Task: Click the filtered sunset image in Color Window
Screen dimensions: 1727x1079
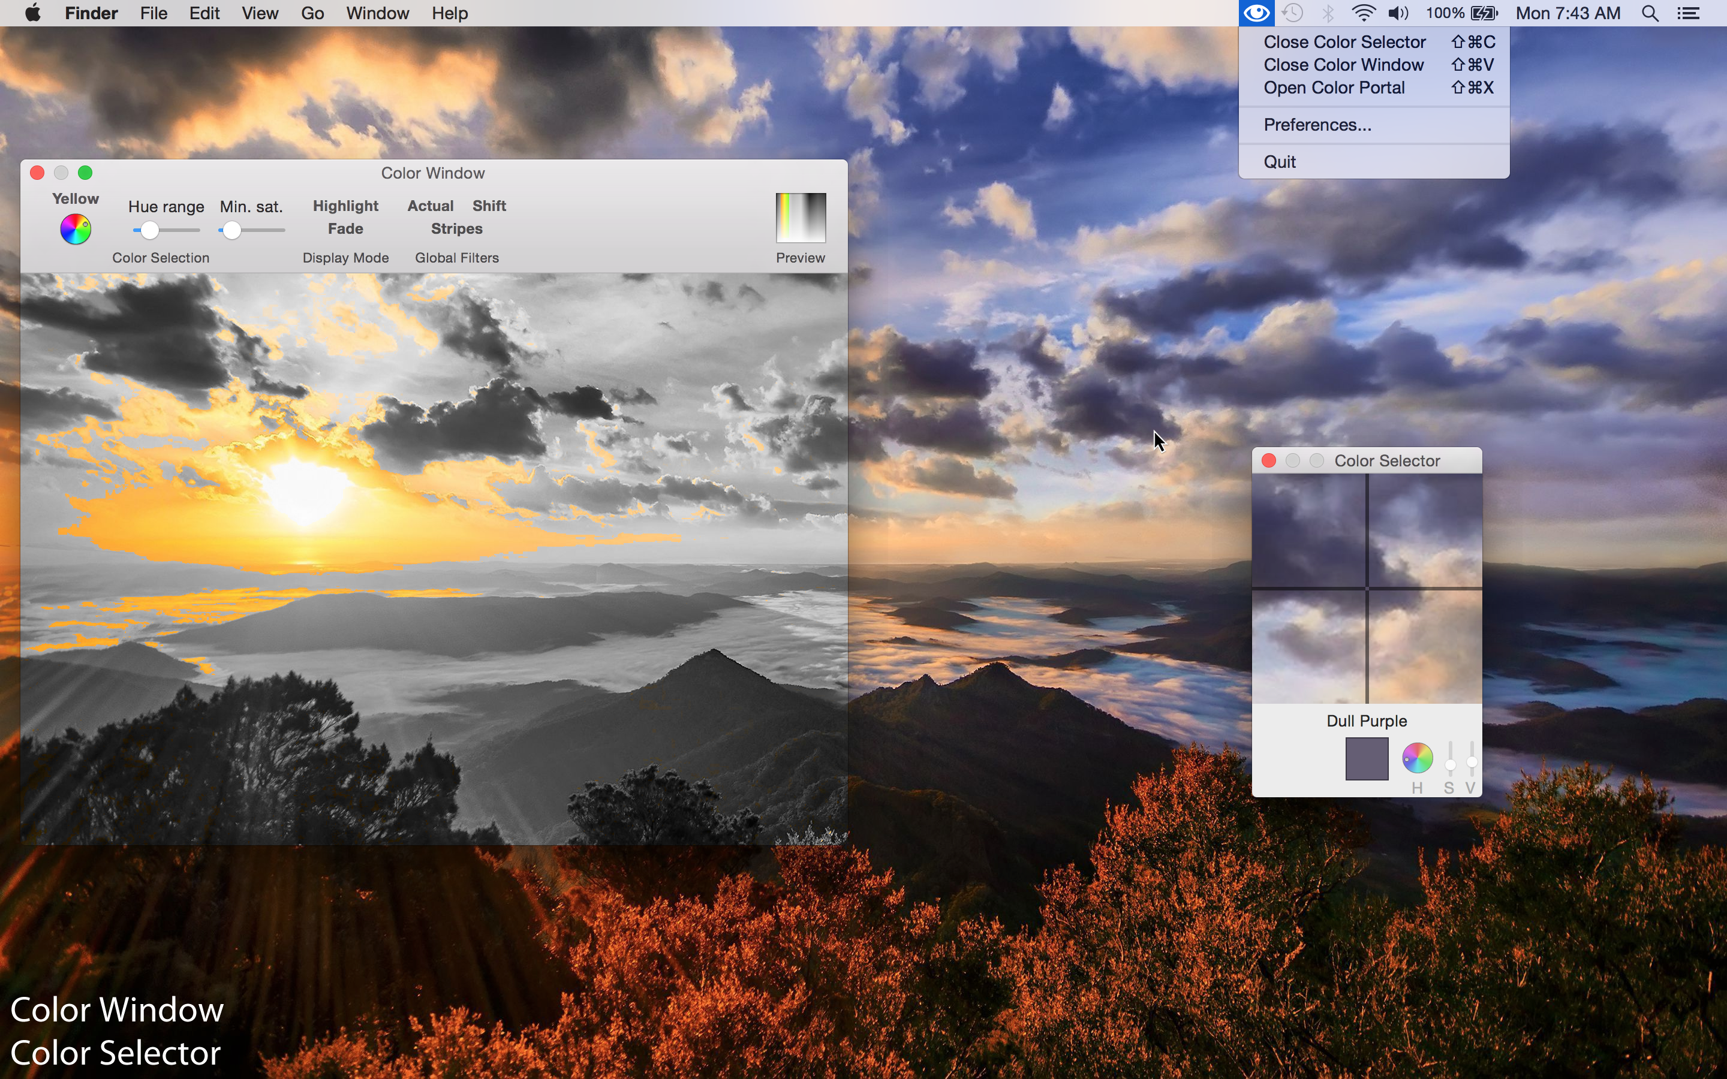Action: click(434, 559)
